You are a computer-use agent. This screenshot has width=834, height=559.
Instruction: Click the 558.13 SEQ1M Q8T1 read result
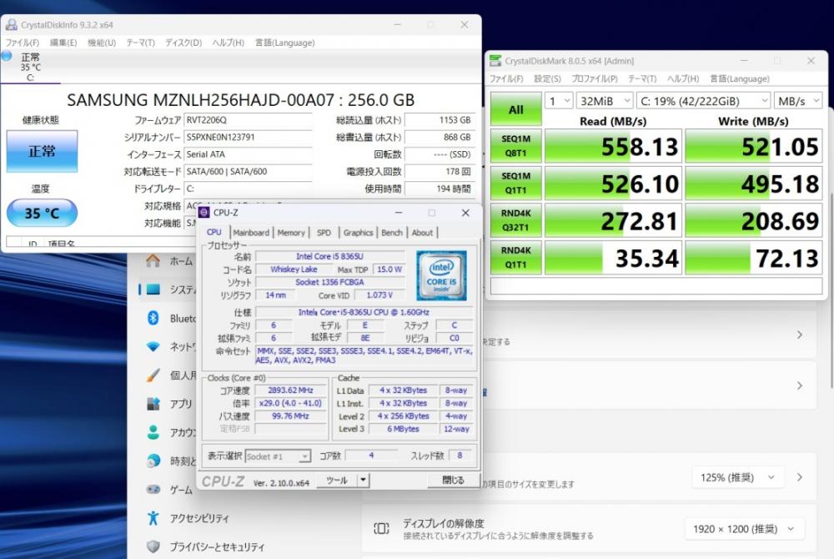pyautogui.click(x=613, y=146)
